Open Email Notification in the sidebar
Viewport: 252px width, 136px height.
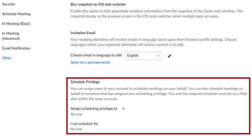coord(16,48)
